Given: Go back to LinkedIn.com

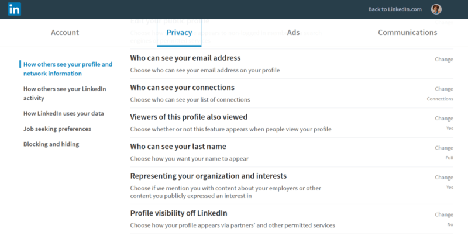Looking at the screenshot, I should pyautogui.click(x=394, y=9).
